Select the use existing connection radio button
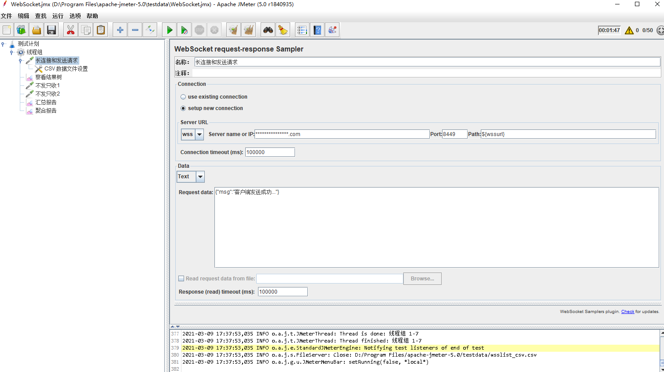This screenshot has height=372, width=664. [x=183, y=96]
